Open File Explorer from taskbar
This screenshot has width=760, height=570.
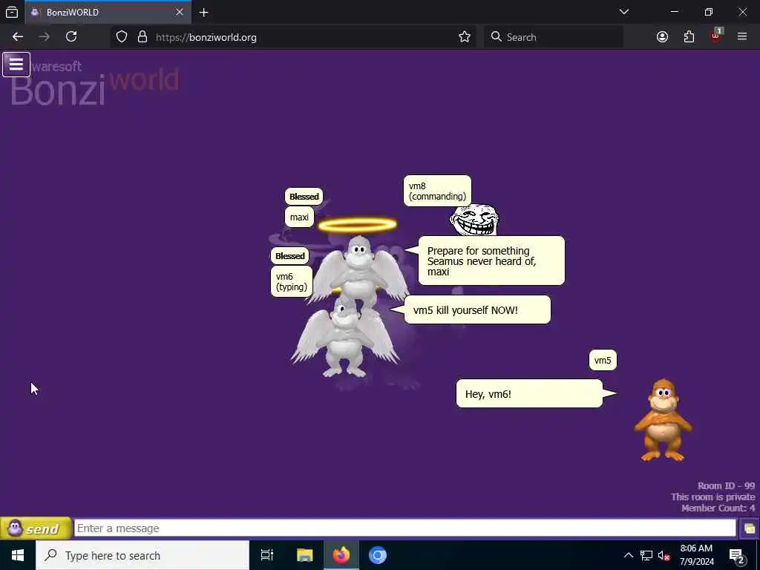[x=304, y=555]
